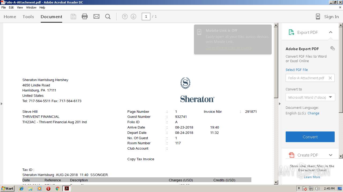This screenshot has height=192, width=343.
Task: Open the Window menu
Action: [x=31, y=7]
